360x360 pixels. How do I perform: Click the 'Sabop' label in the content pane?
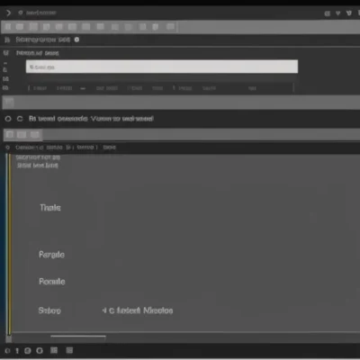(x=49, y=310)
